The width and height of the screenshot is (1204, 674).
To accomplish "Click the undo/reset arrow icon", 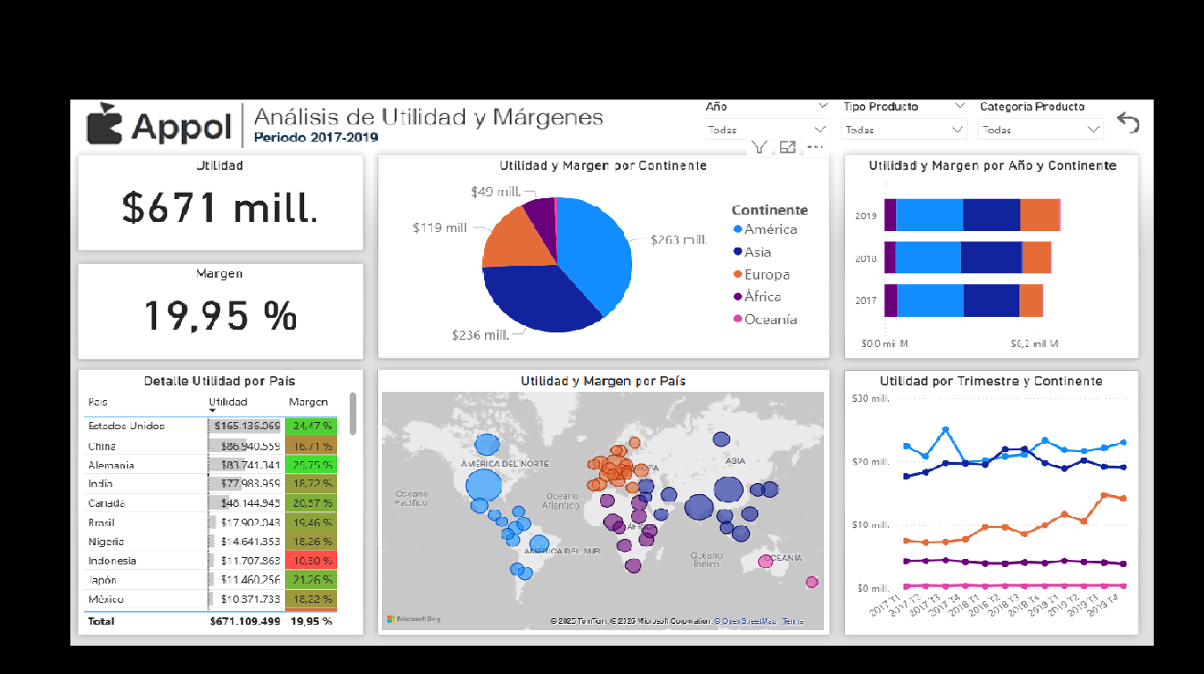I will click(x=1128, y=123).
